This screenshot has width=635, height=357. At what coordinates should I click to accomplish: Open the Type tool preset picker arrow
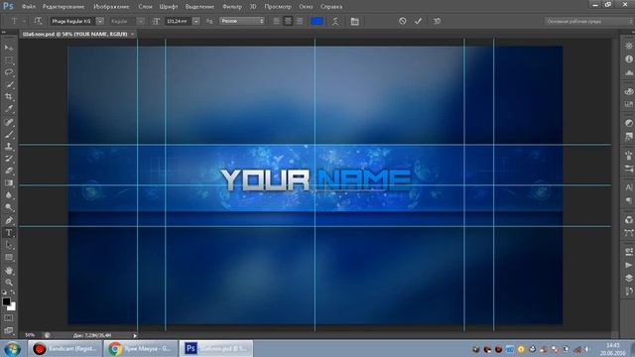(24, 21)
